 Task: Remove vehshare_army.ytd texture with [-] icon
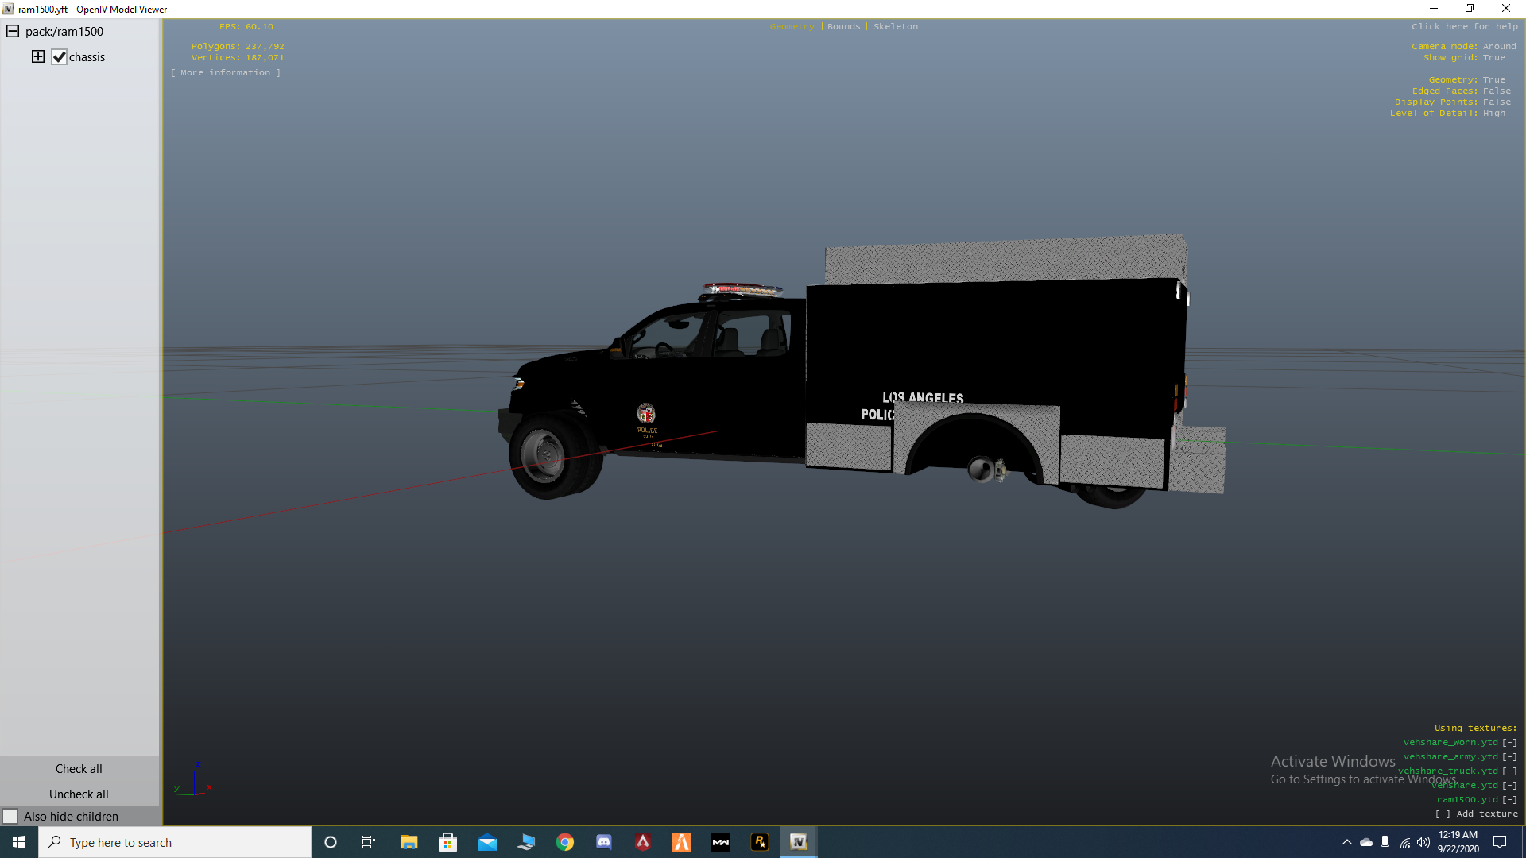click(1509, 757)
